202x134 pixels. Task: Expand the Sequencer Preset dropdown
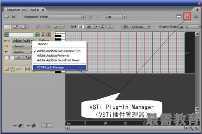(x=83, y=17)
